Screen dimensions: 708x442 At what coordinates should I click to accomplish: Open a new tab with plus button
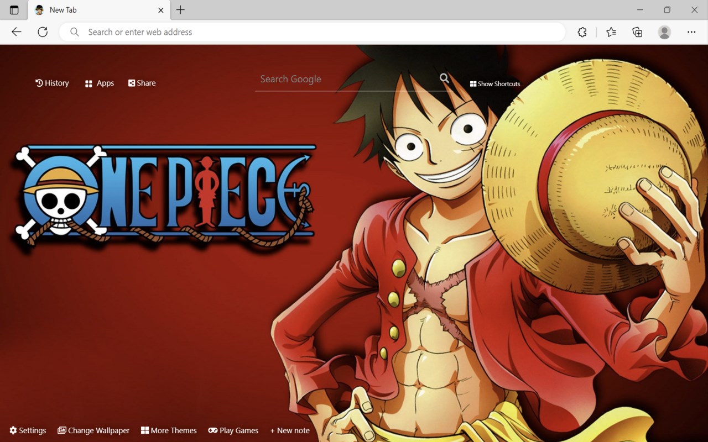180,10
